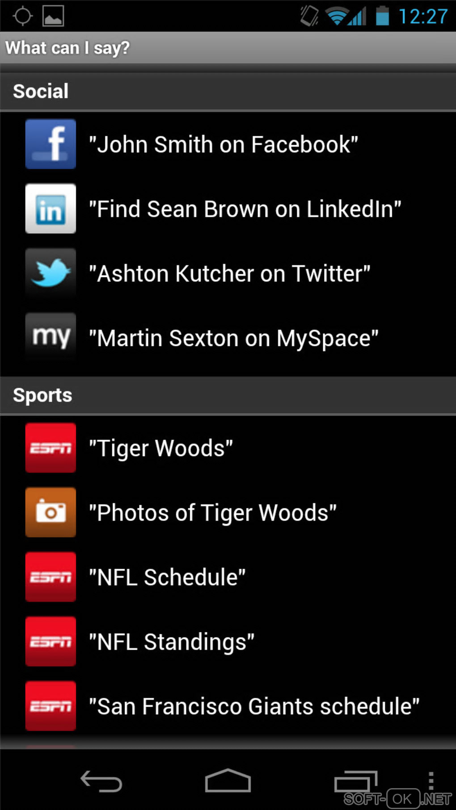Tap the Facebook app icon
This screenshot has width=456, height=810.
click(x=51, y=144)
